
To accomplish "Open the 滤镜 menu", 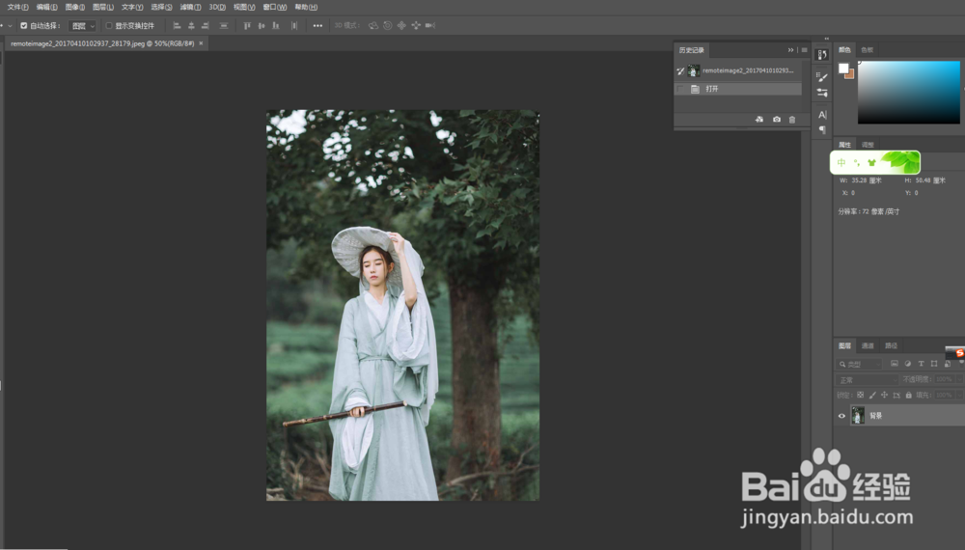I will (192, 7).
